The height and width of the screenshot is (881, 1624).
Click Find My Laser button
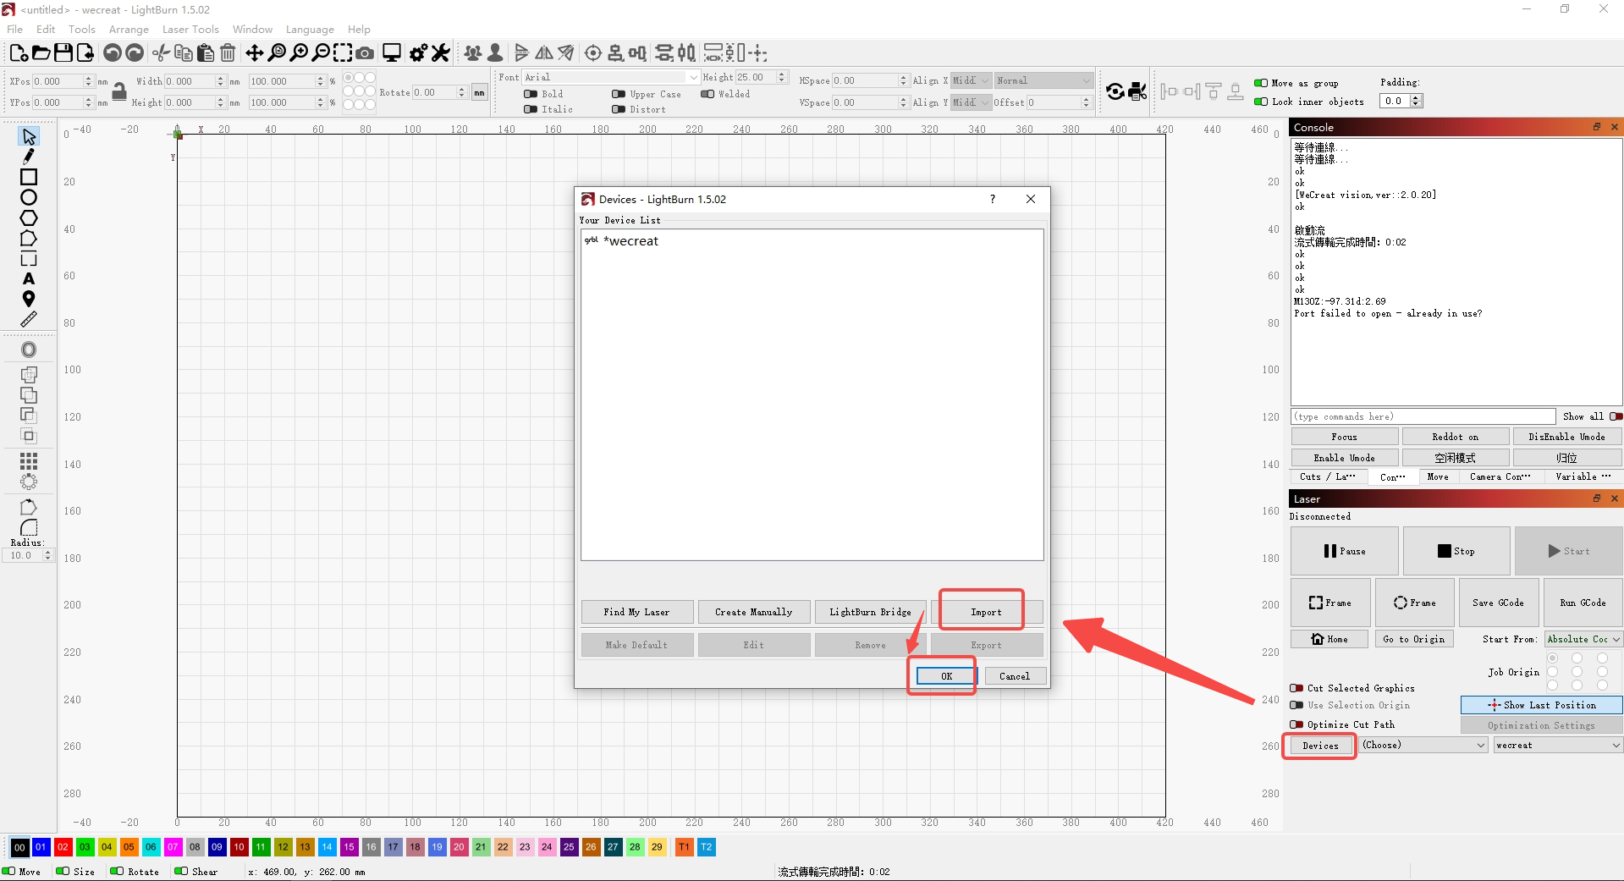637,612
